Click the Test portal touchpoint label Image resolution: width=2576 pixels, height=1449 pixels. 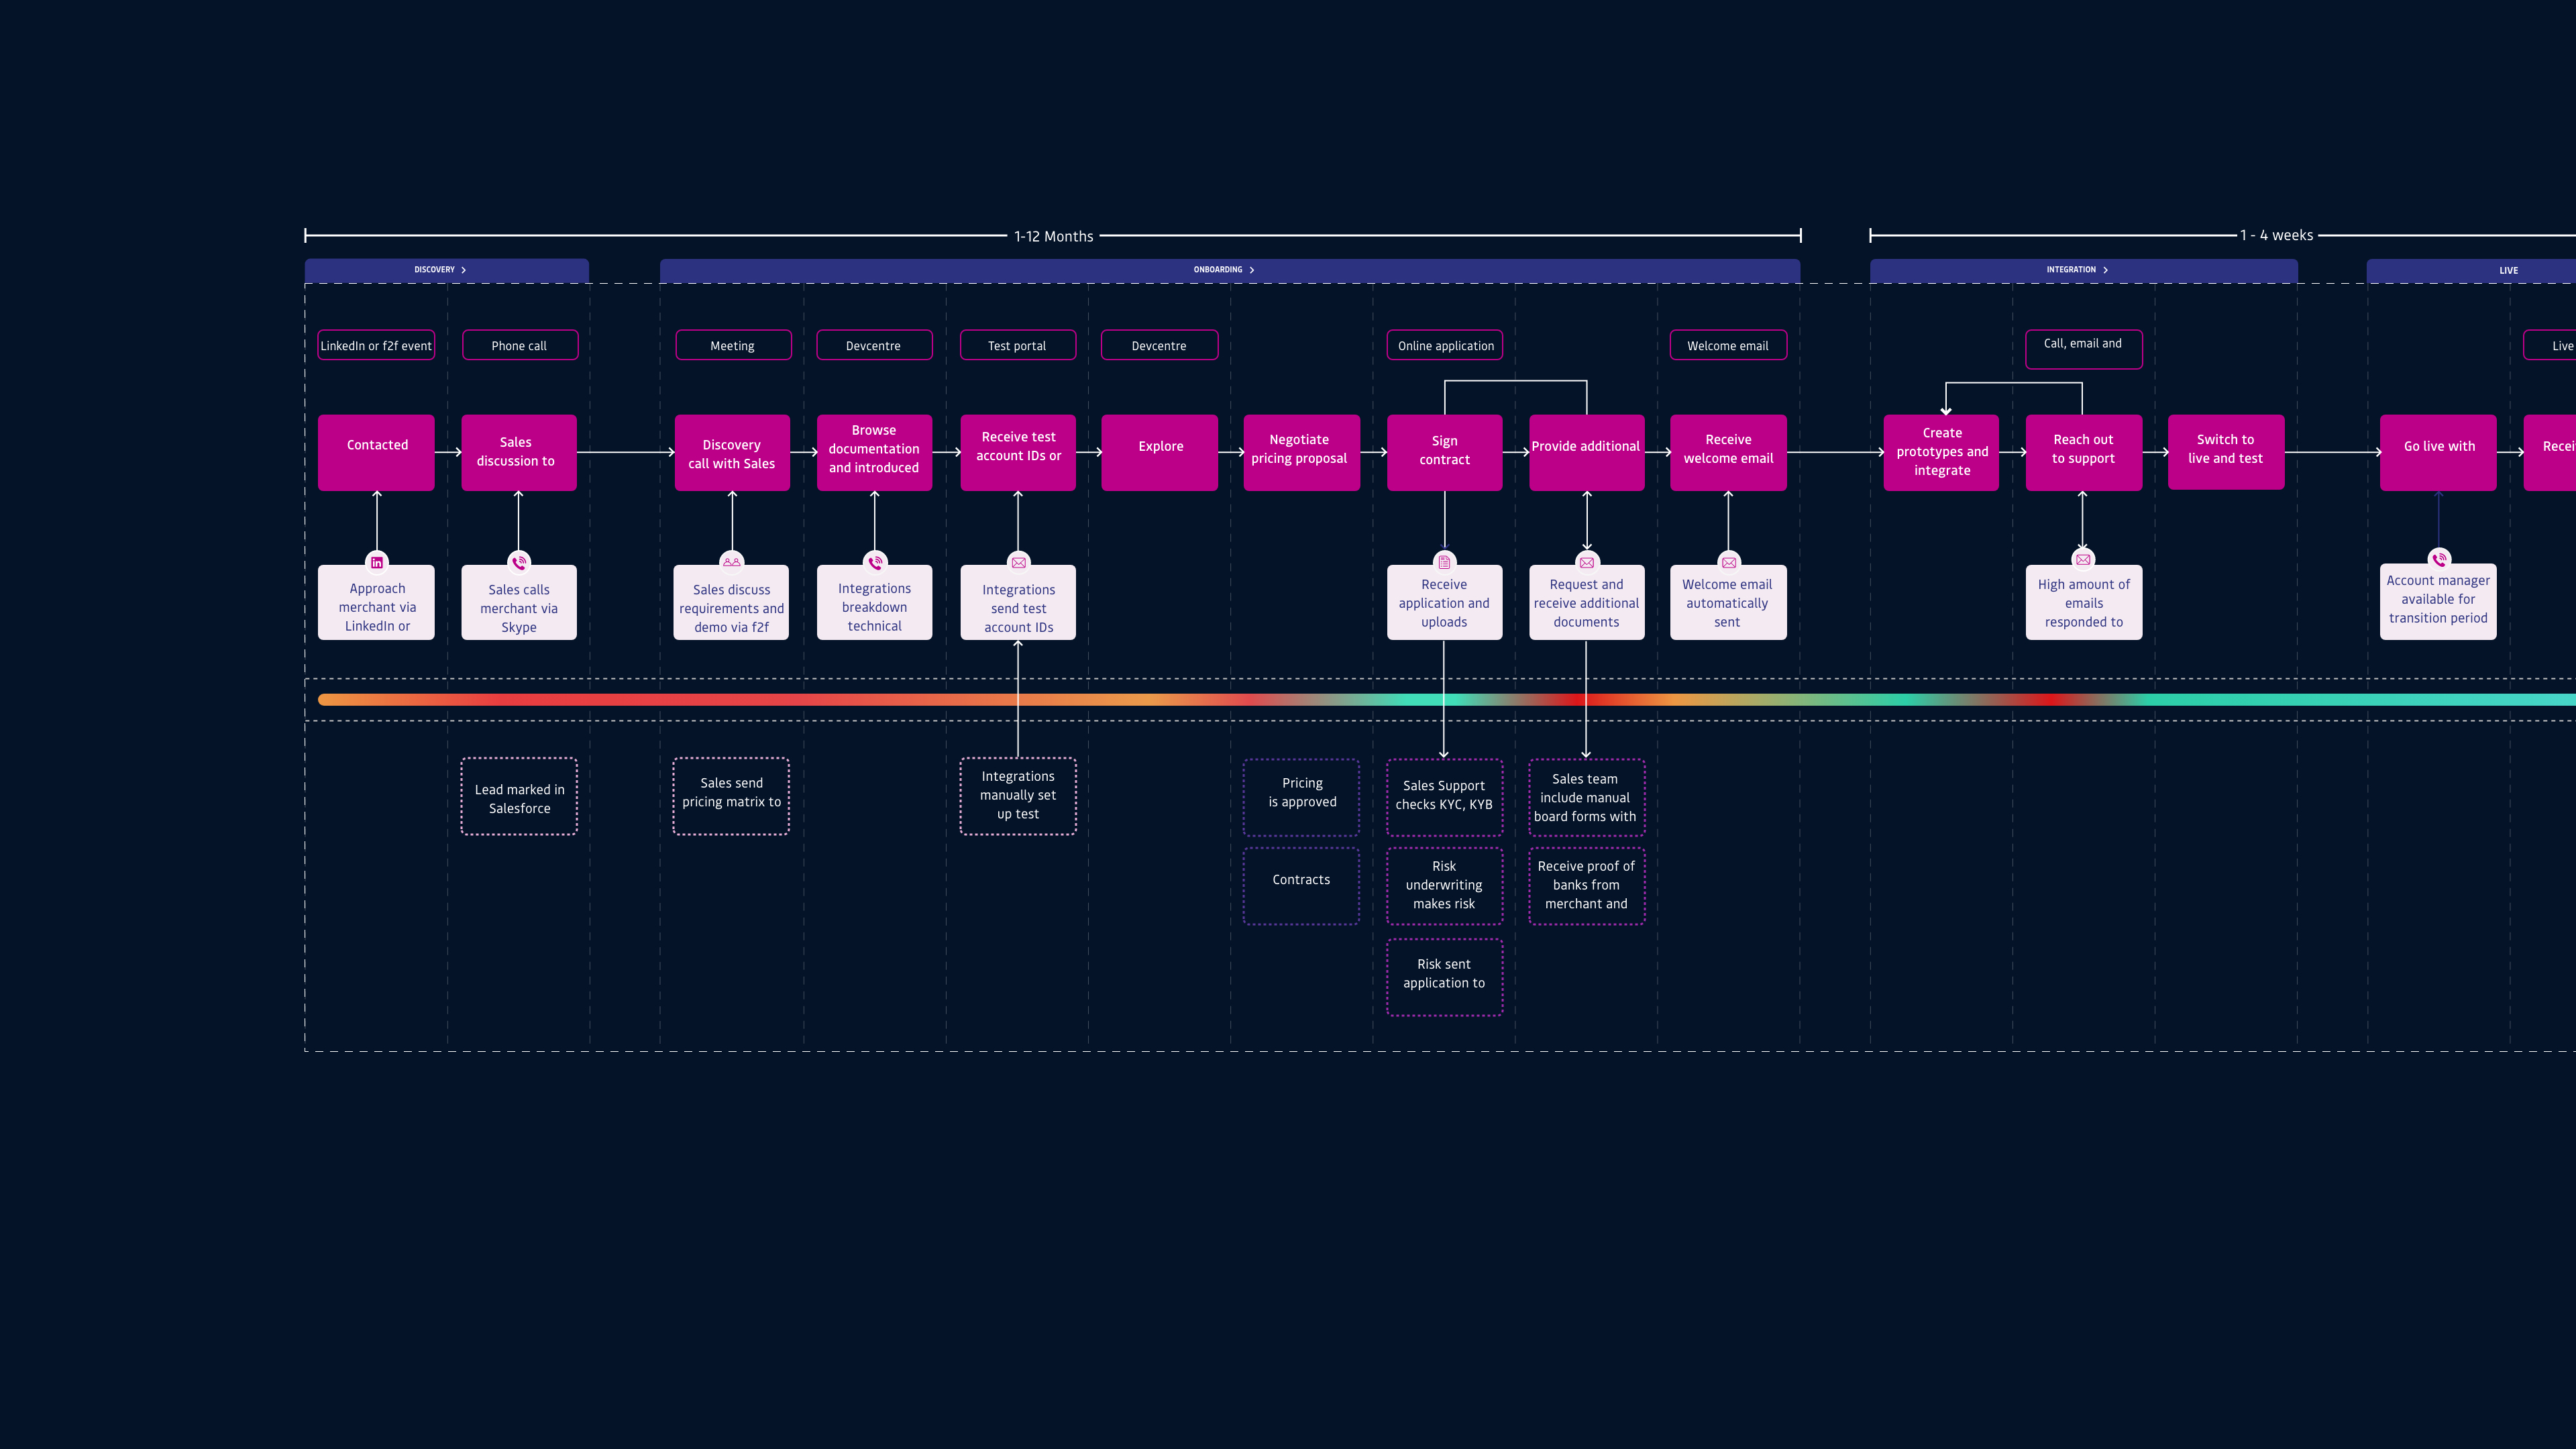1018,345
